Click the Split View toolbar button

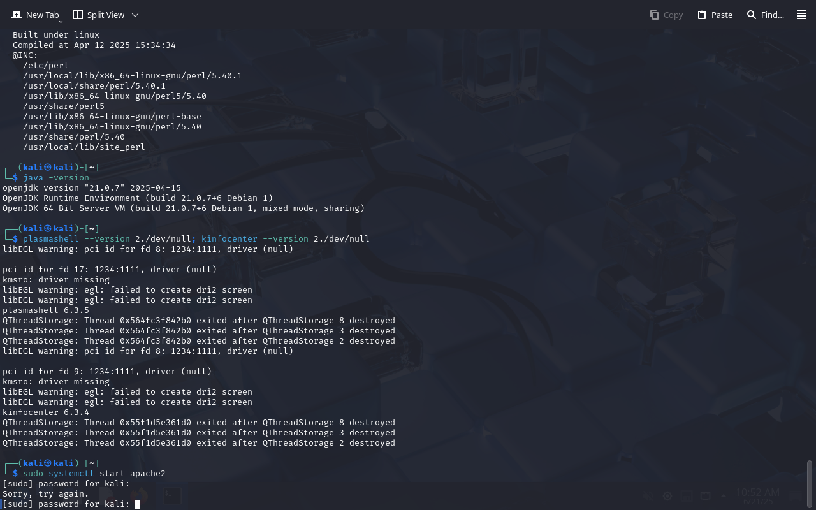(98, 15)
